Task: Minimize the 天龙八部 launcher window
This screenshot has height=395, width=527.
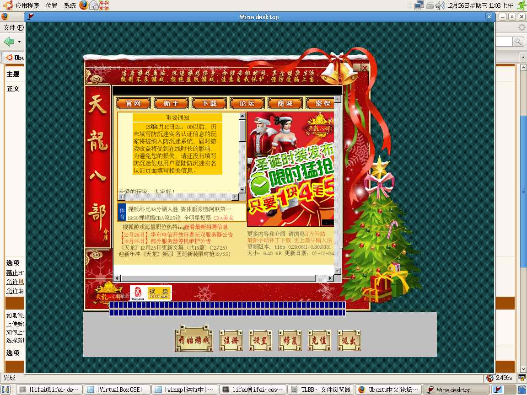Action: pos(357,68)
